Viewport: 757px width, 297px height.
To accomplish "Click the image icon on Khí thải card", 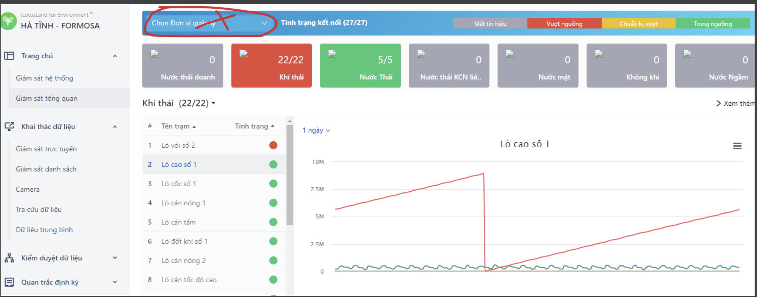I will coord(243,54).
